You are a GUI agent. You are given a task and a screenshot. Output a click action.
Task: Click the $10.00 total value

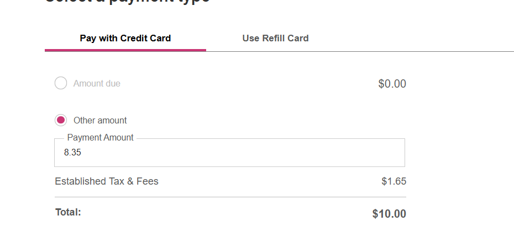click(x=389, y=214)
